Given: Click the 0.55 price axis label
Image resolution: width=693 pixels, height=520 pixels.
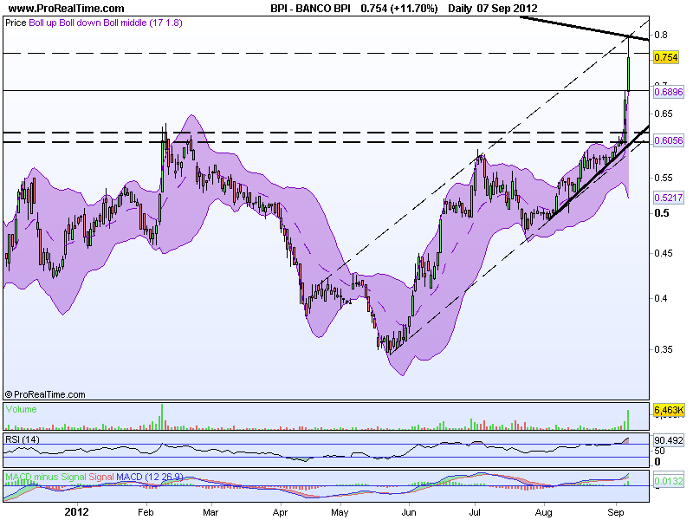Looking at the screenshot, I should (664, 178).
